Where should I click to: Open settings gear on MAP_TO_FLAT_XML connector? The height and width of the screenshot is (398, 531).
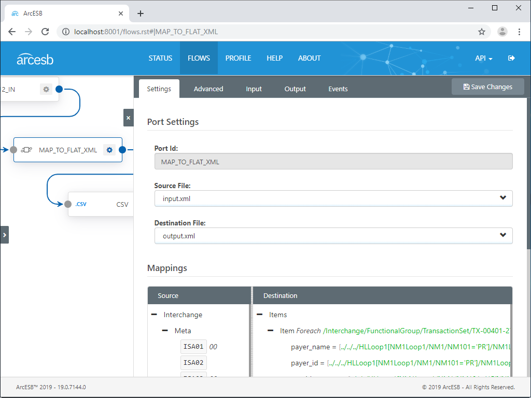[x=109, y=150]
